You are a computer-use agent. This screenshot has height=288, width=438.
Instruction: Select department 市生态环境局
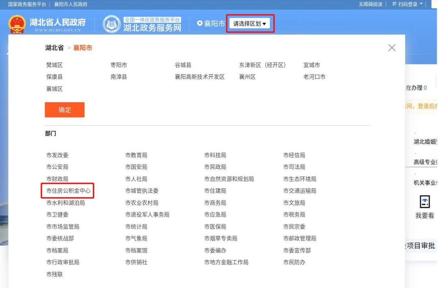tap(300, 179)
